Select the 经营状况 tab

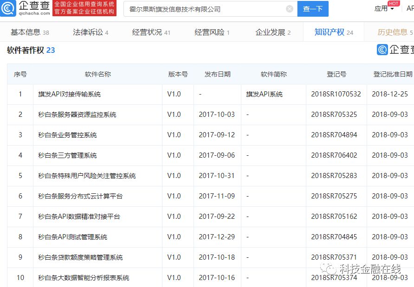click(146, 32)
